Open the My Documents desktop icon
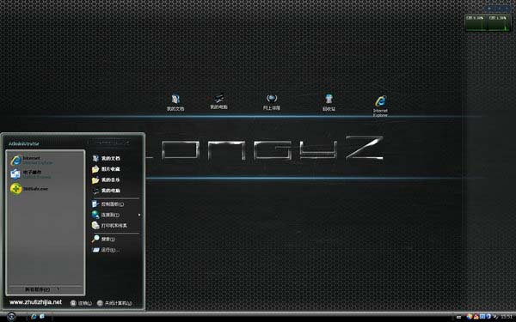The height and width of the screenshot is (322, 516). click(175, 102)
